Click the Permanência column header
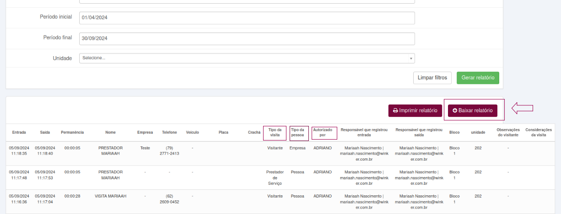 72,132
